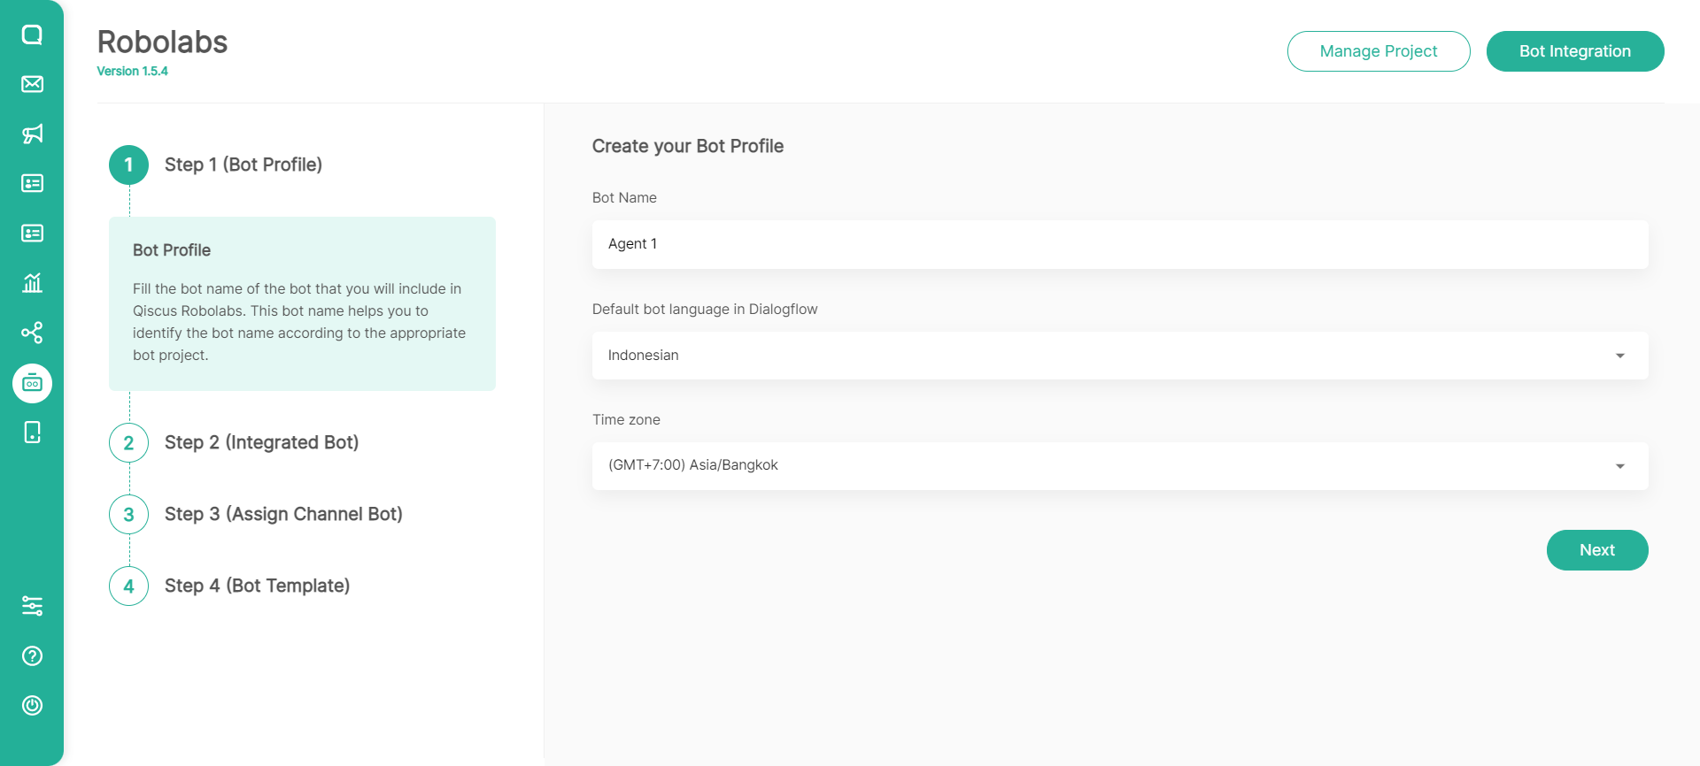Select Step 1 (Bot Profile)
The width and height of the screenshot is (1700, 766).
tap(243, 165)
